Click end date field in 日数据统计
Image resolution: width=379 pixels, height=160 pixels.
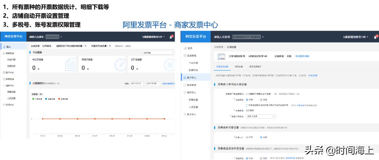[x=153, y=83]
